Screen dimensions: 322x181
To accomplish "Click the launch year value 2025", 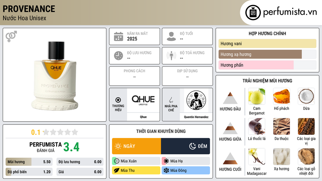I will (132, 39).
